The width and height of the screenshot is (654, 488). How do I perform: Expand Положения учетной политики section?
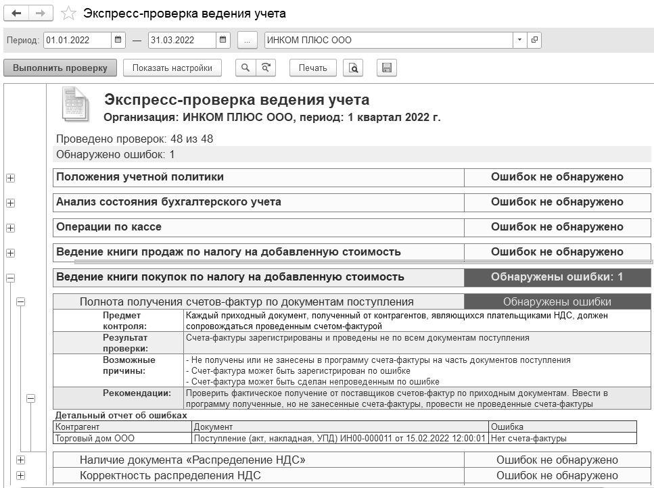[x=10, y=178]
